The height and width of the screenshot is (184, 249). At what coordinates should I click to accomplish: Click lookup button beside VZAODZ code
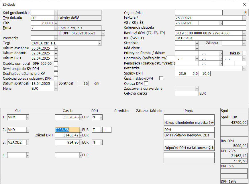(28, 142)
